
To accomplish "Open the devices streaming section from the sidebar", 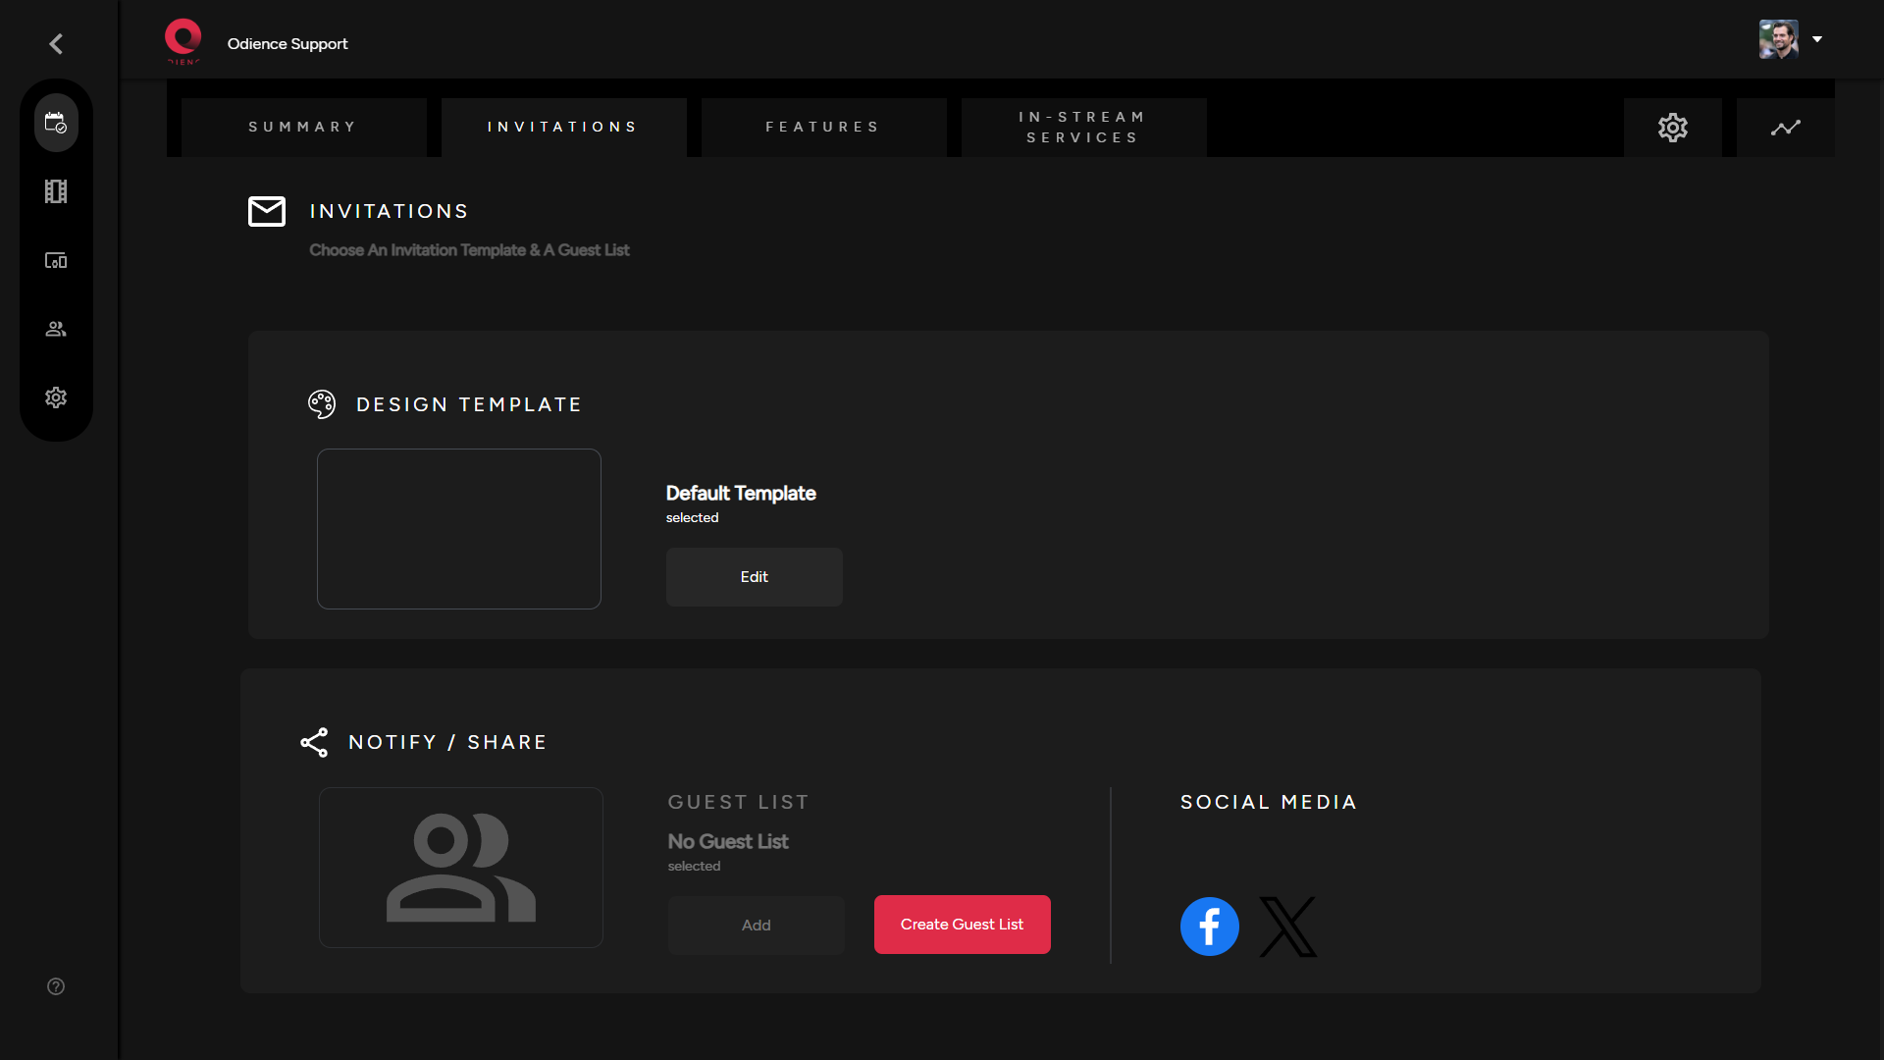I will coord(56,260).
